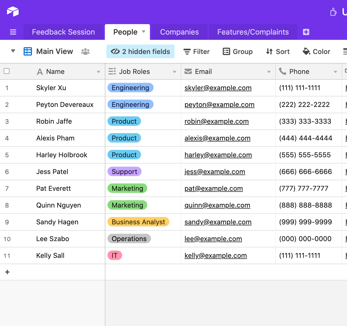Select row number 11

(7, 256)
